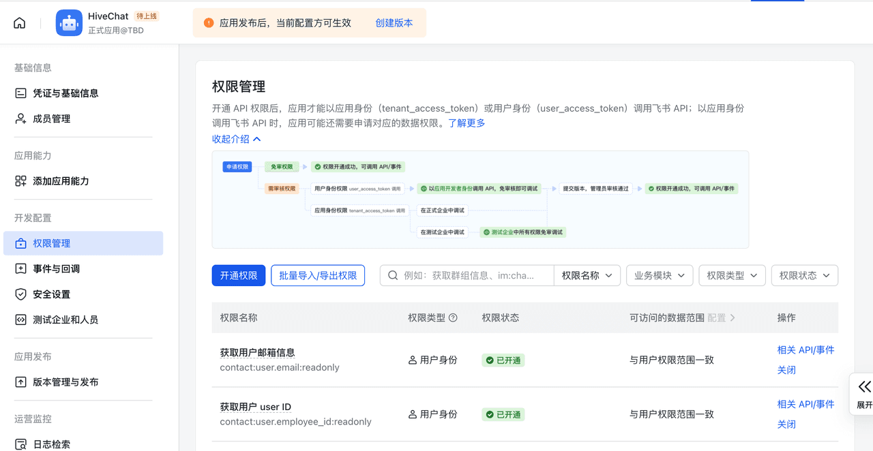Screen dimensions: 873x451
Task: Click the orange warning notice icon
Action: pyautogui.click(x=209, y=23)
